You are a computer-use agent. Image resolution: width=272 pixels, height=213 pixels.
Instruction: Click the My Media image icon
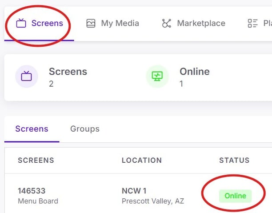[x=91, y=24]
